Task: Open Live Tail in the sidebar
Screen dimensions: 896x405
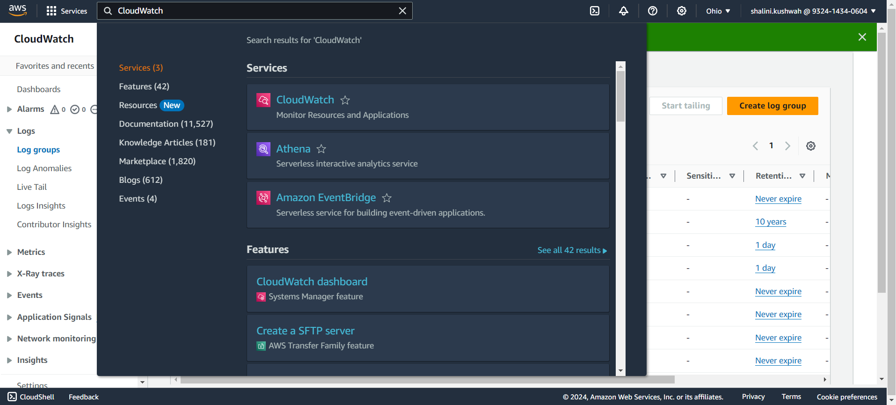Action: (32, 187)
